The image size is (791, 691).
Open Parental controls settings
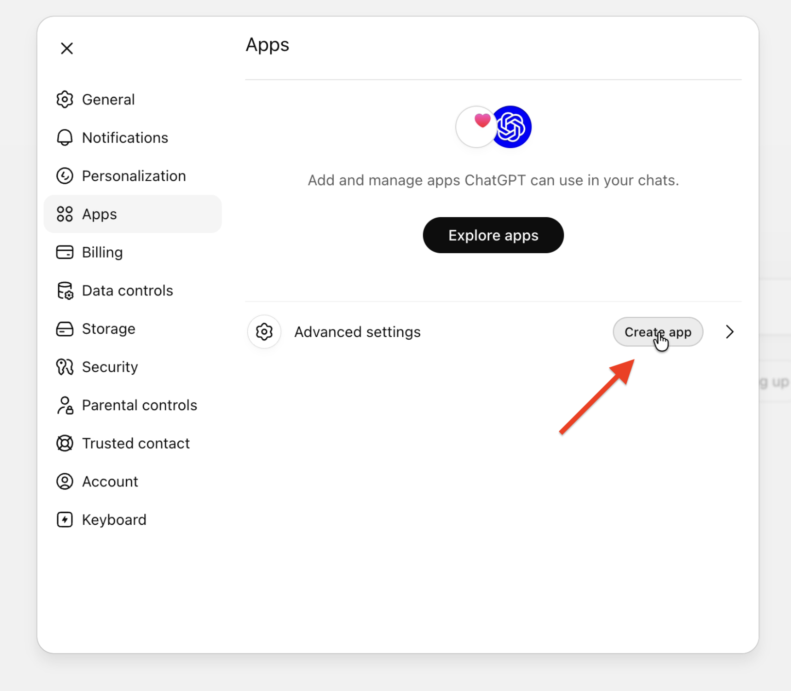point(133,405)
